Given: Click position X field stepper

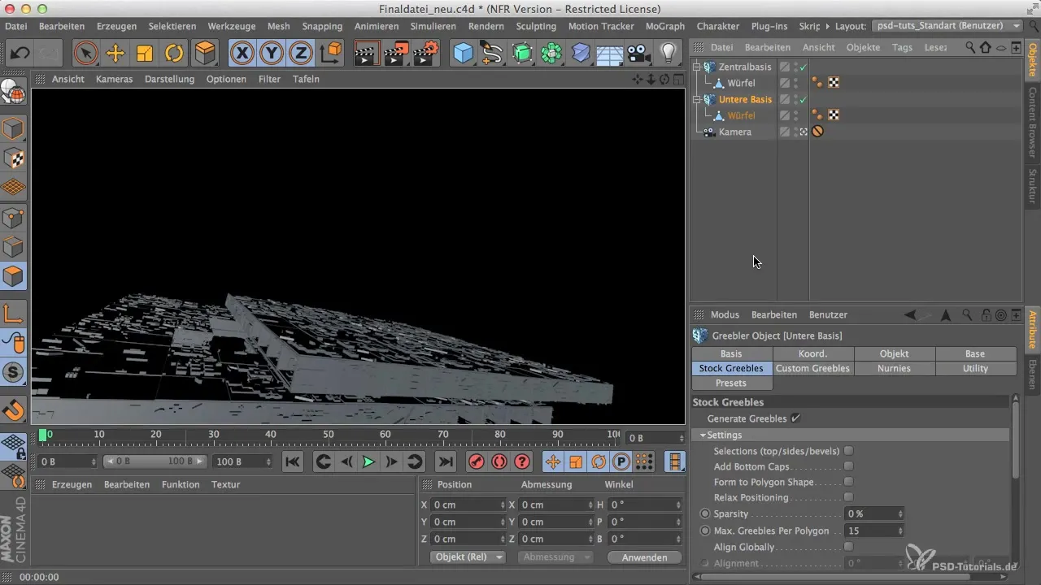Looking at the screenshot, I should click(x=502, y=505).
